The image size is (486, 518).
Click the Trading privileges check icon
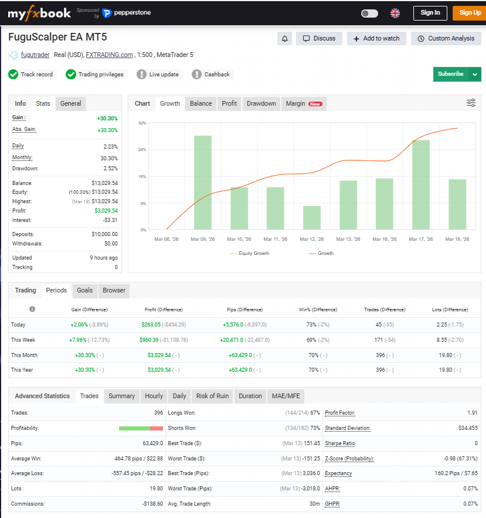pyautogui.click(x=70, y=75)
